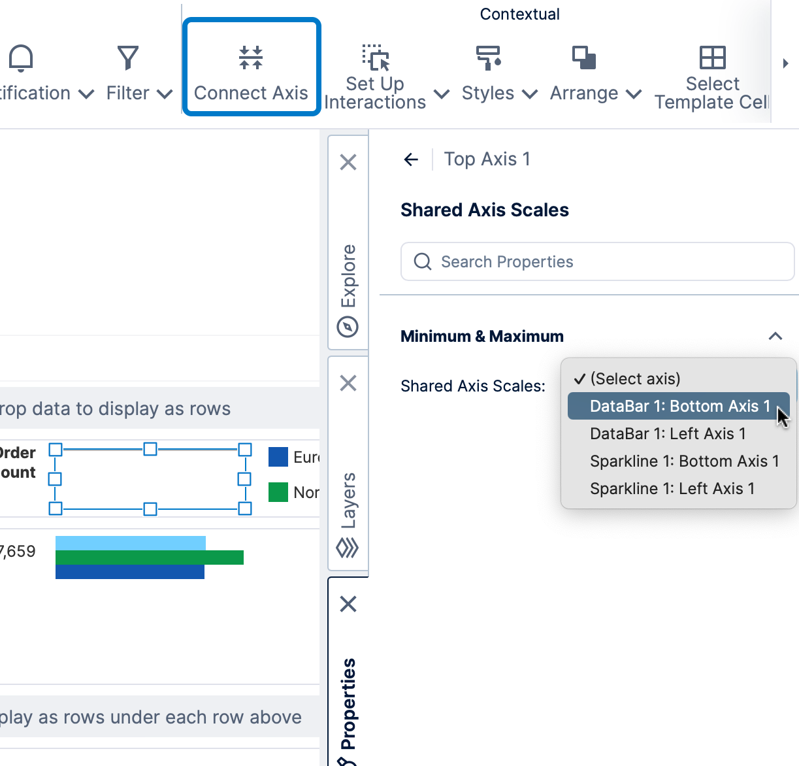Select the Connect Axis tool
This screenshot has height=766, width=799.
coord(251,67)
